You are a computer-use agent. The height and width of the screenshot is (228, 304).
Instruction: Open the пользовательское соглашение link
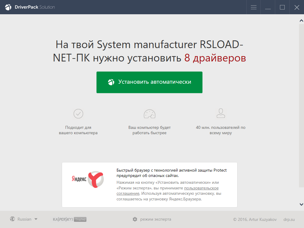[167, 191]
